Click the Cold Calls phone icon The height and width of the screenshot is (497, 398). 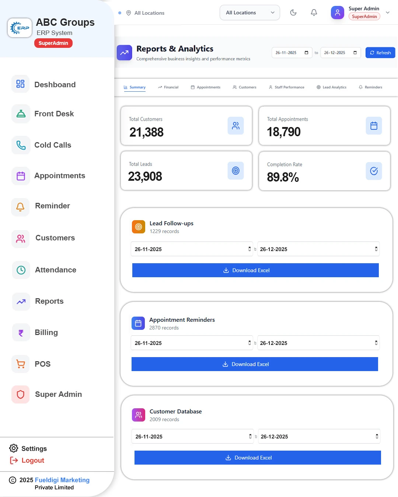21,145
